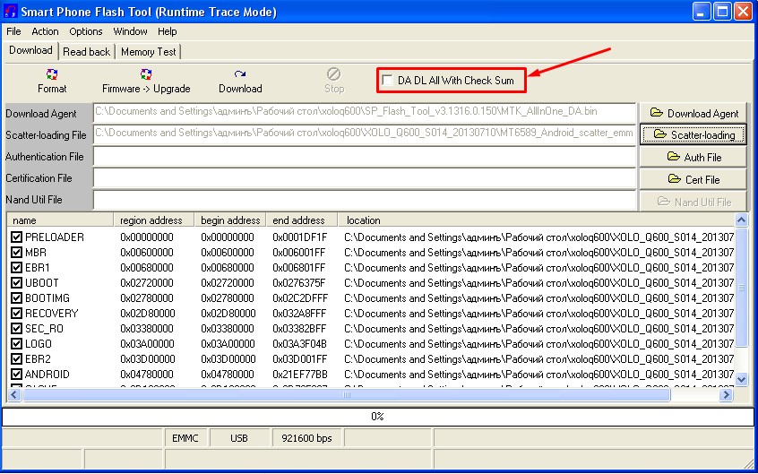The width and height of the screenshot is (758, 474).
Task: Uncheck the RECOVERY partition checkbox
Action: [17, 314]
